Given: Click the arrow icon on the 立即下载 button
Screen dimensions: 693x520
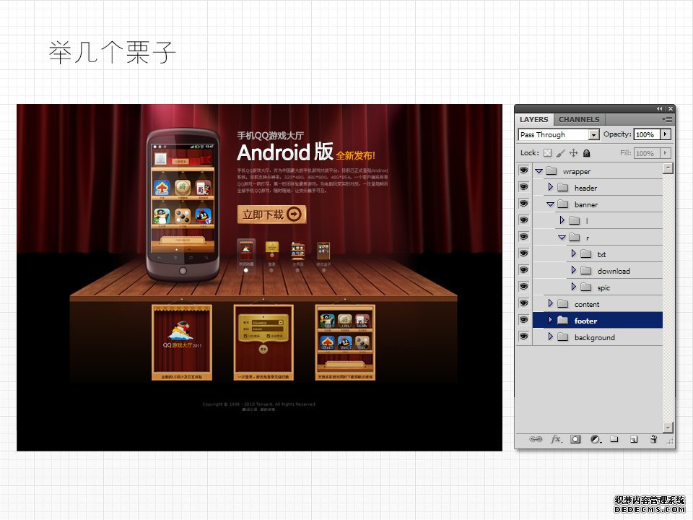Looking at the screenshot, I should (294, 214).
